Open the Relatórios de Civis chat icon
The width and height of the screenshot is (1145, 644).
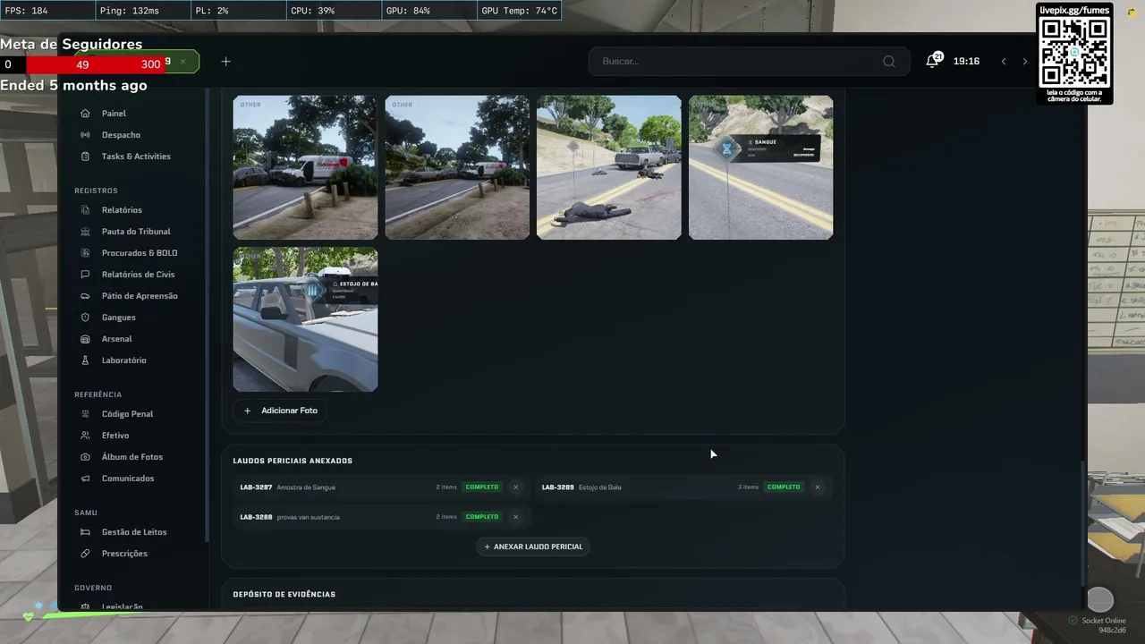tap(85, 275)
